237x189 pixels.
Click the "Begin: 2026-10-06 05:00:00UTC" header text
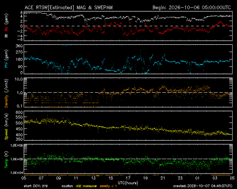pyautogui.click(x=192, y=8)
